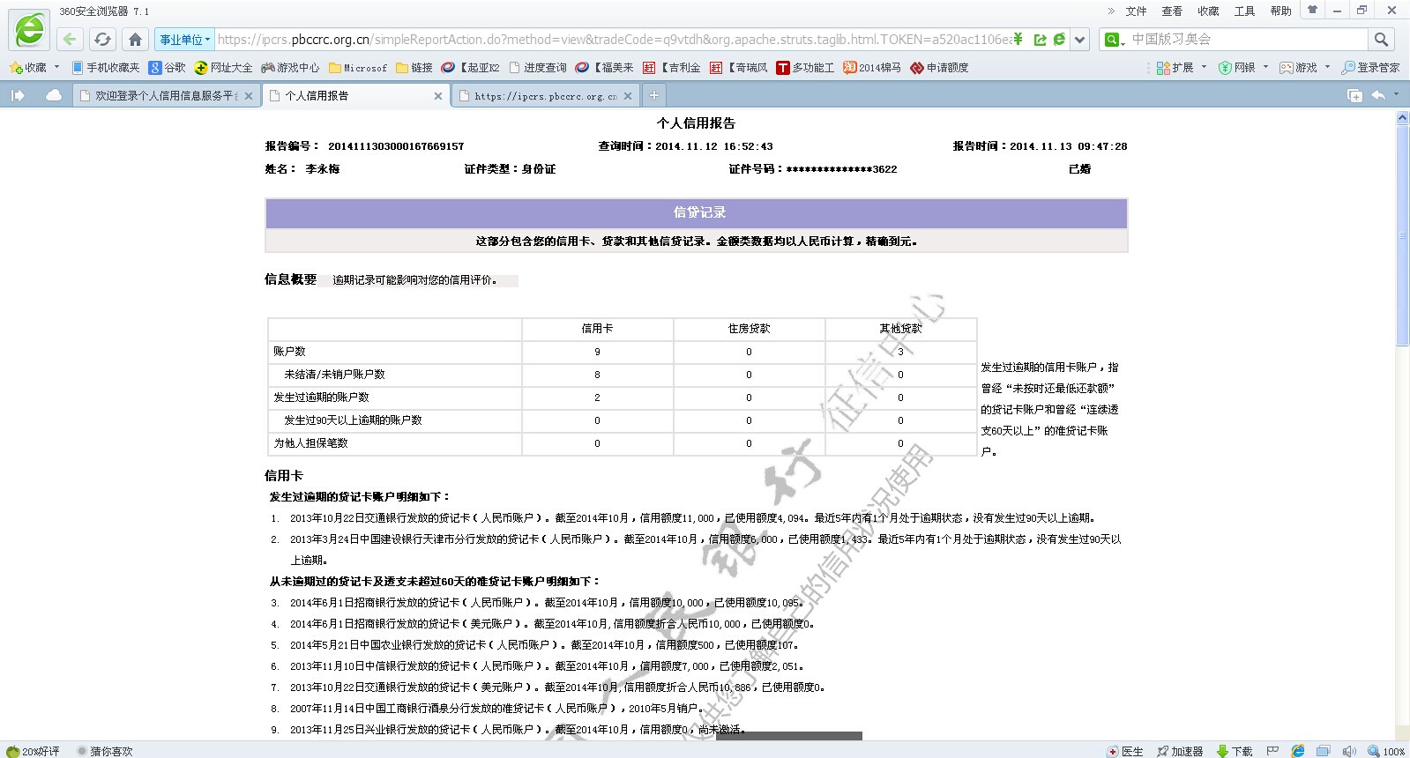Open the 游戏 games dropdown

[x=1305, y=68]
